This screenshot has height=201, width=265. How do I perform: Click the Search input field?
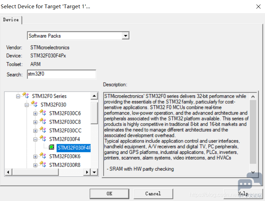(x=62, y=74)
